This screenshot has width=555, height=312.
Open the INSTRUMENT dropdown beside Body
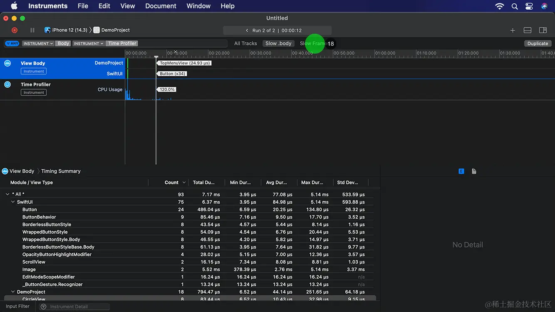point(38,43)
